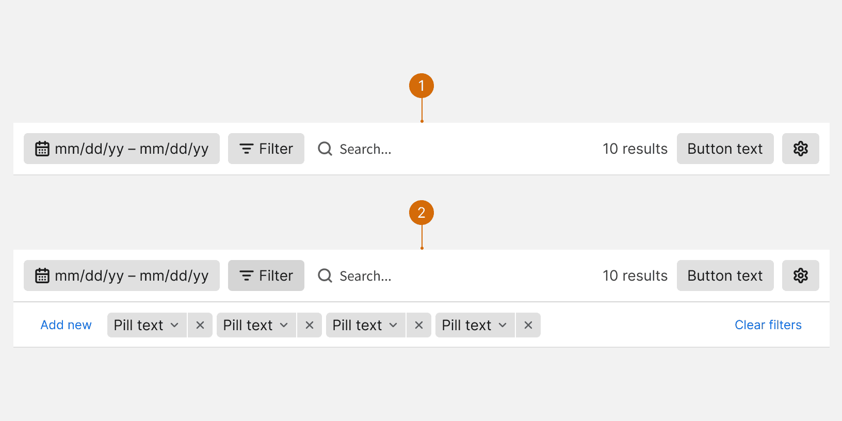Remove the second Pill text filter
Image resolution: width=842 pixels, height=421 pixels.
point(310,325)
